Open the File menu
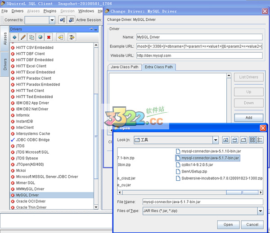 click(x=4, y=11)
